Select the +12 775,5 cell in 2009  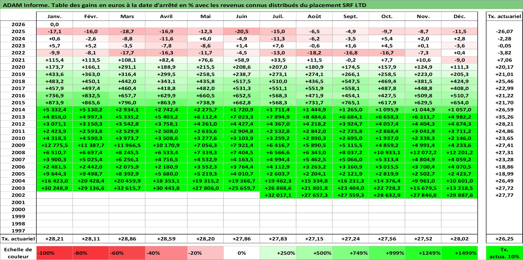coord(54,145)
